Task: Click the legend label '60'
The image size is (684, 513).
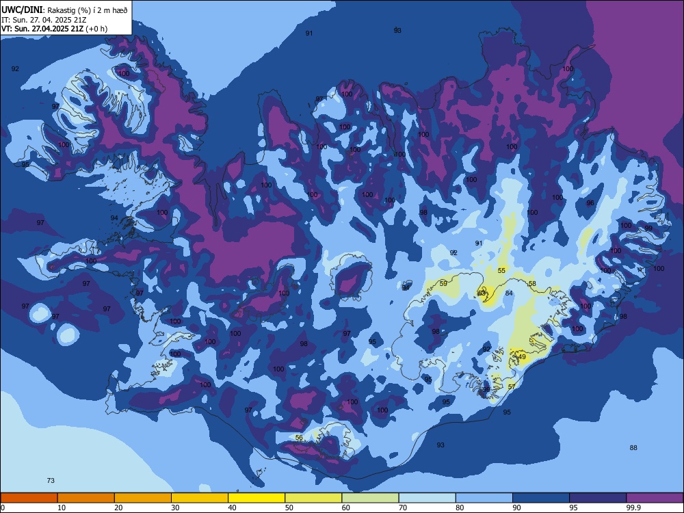Action: 346,508
